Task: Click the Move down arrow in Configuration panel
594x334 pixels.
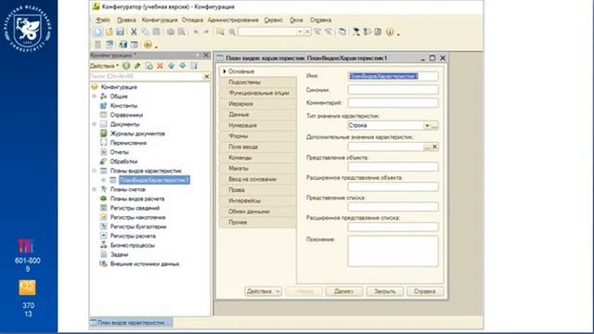Action: click(x=183, y=66)
